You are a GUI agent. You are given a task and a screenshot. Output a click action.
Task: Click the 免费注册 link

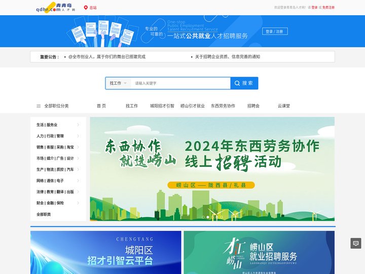coord(328,8)
